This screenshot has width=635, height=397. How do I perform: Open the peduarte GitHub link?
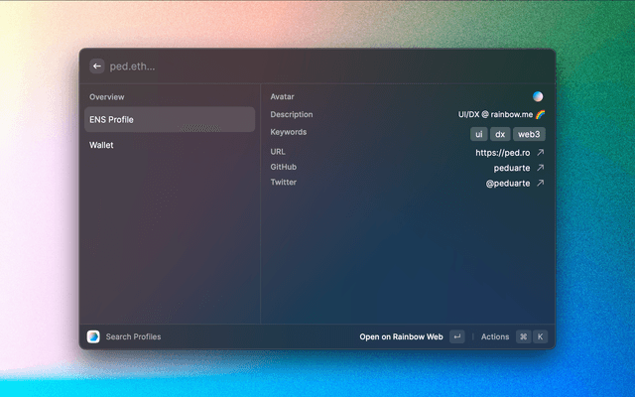[512, 168]
